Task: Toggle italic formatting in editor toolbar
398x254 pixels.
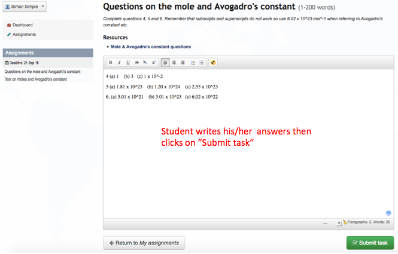Action: click(119, 63)
